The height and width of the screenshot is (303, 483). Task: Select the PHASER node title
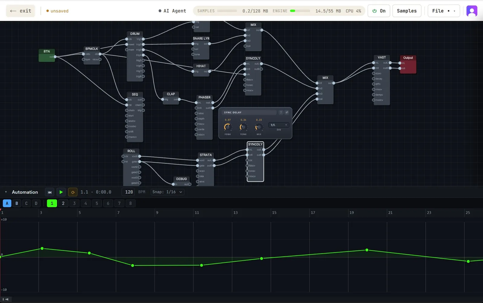[204, 97]
